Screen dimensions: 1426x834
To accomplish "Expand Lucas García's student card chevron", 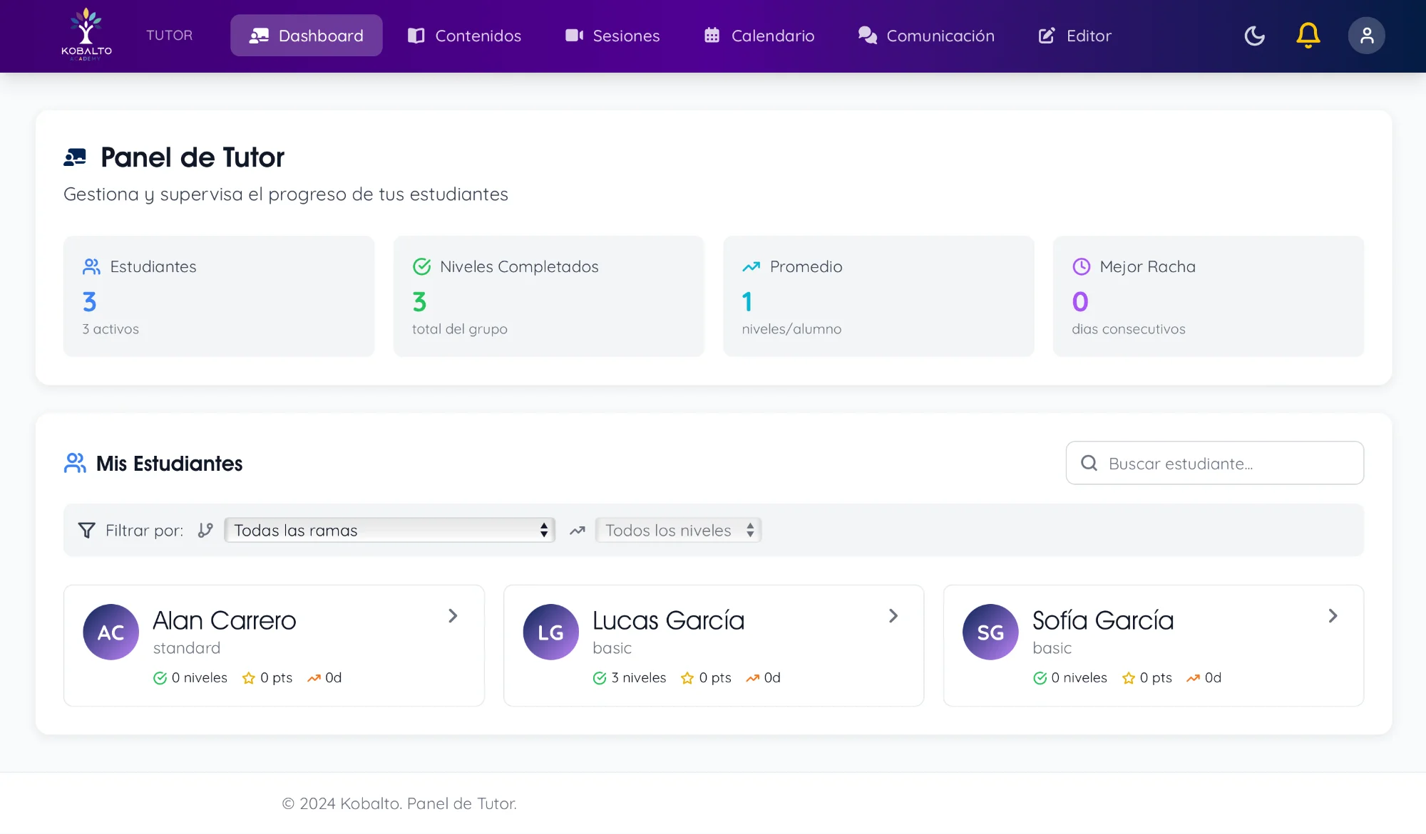I will (893, 615).
